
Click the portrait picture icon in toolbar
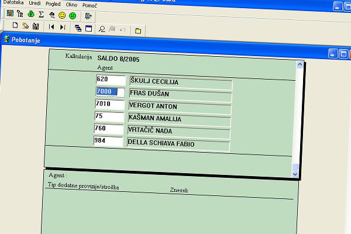[x=10, y=13]
